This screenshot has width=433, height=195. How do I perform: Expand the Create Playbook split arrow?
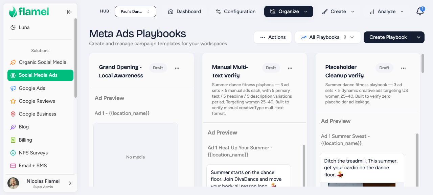pyautogui.click(x=418, y=37)
